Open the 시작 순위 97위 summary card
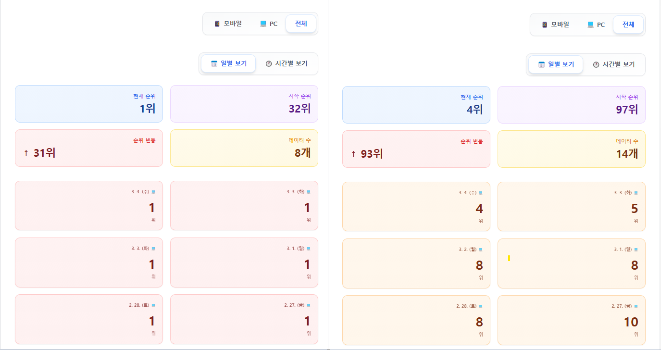This screenshot has height=350, width=661. (571, 105)
